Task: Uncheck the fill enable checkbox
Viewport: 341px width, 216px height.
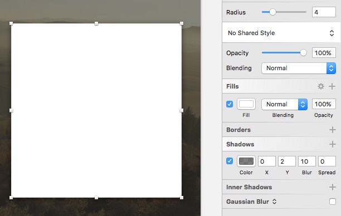Action: [230, 104]
